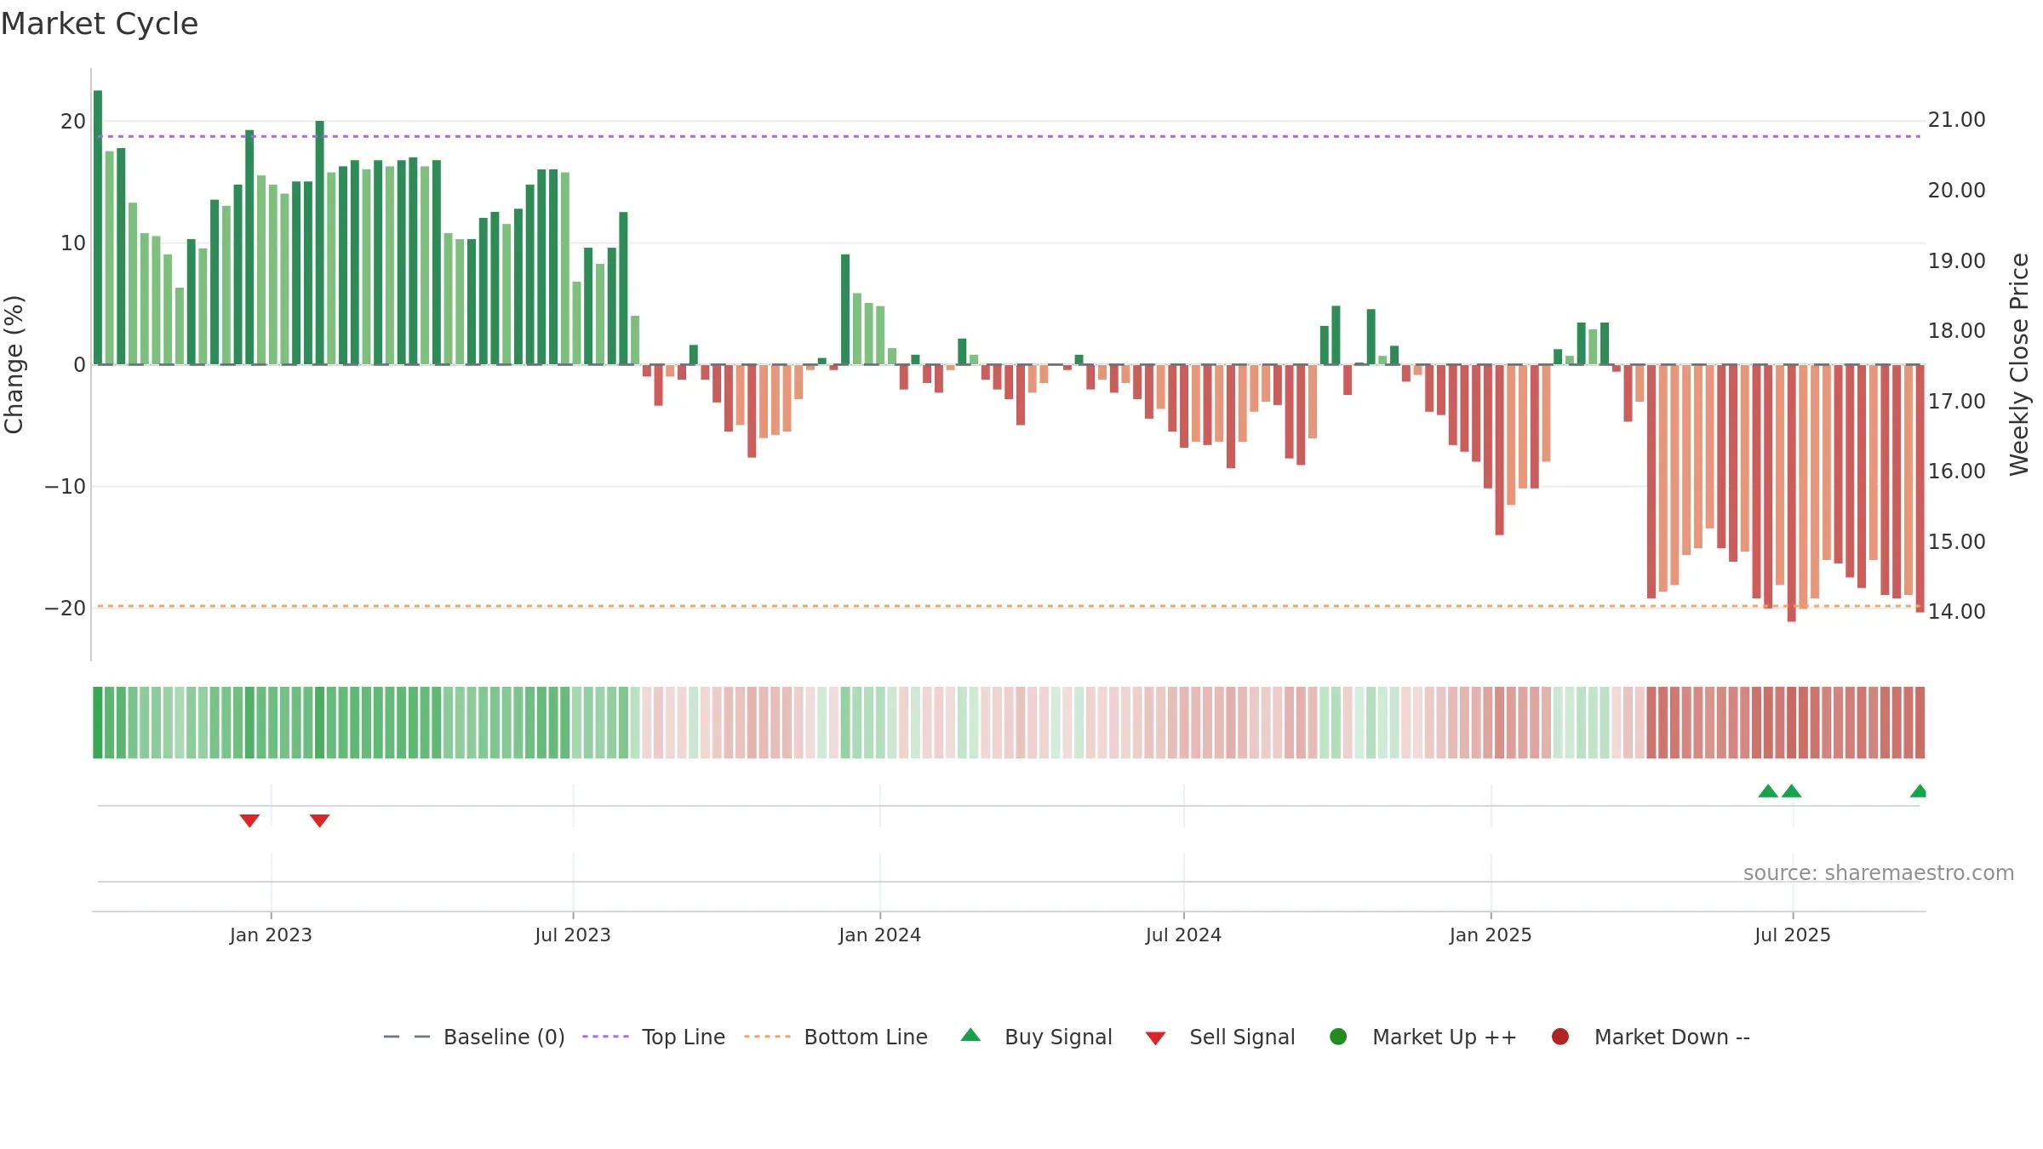
Task: Toggle the Bottom Line legend entry
Action: pyautogui.click(x=836, y=1037)
